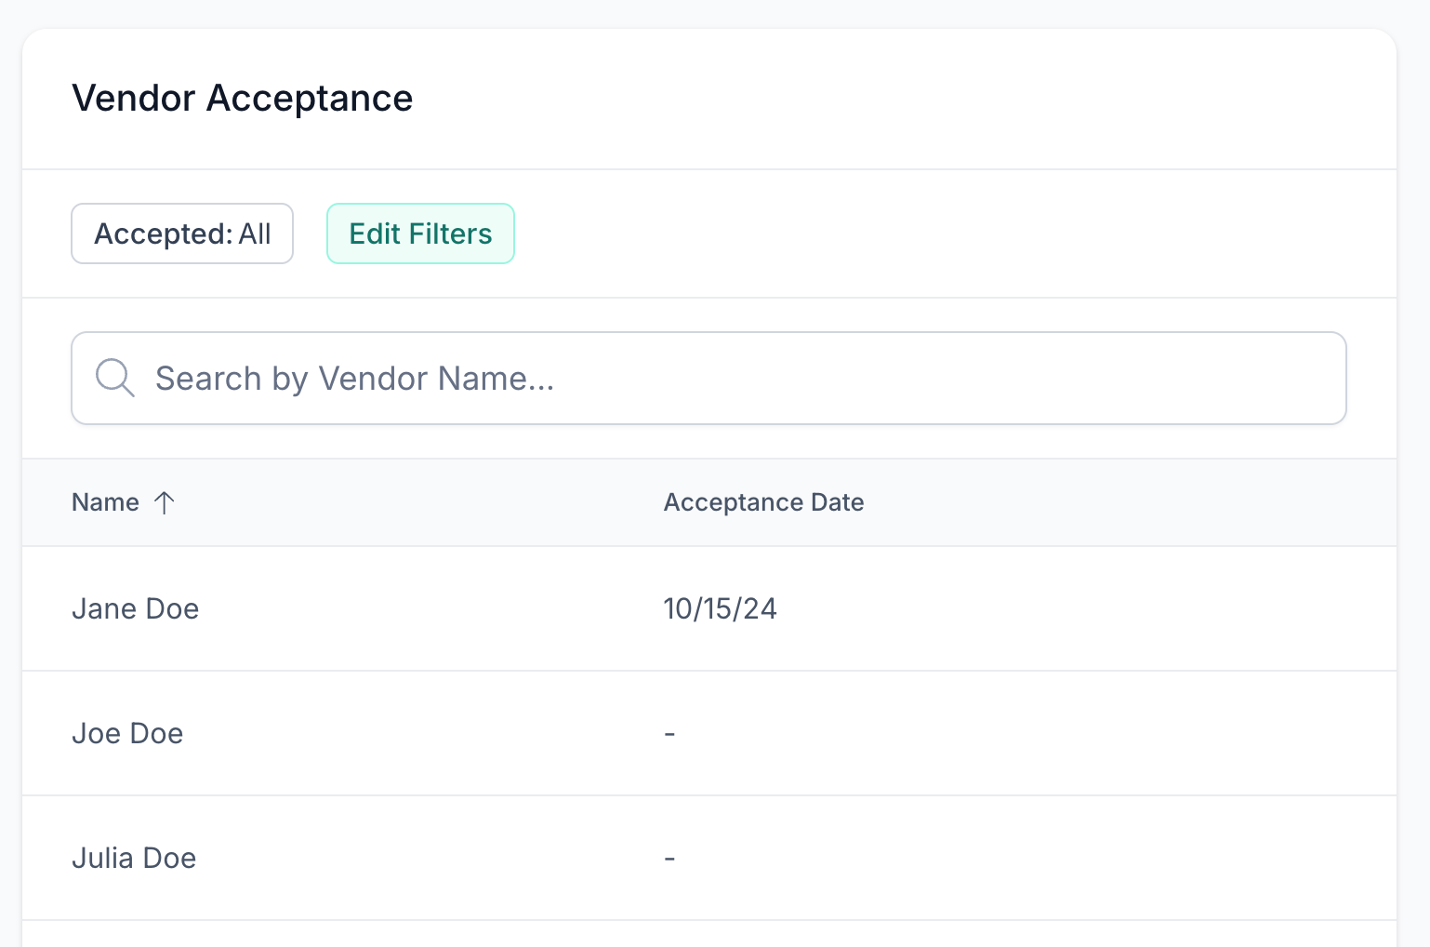Click Joe Doe's empty acceptance date dash

pos(669,734)
